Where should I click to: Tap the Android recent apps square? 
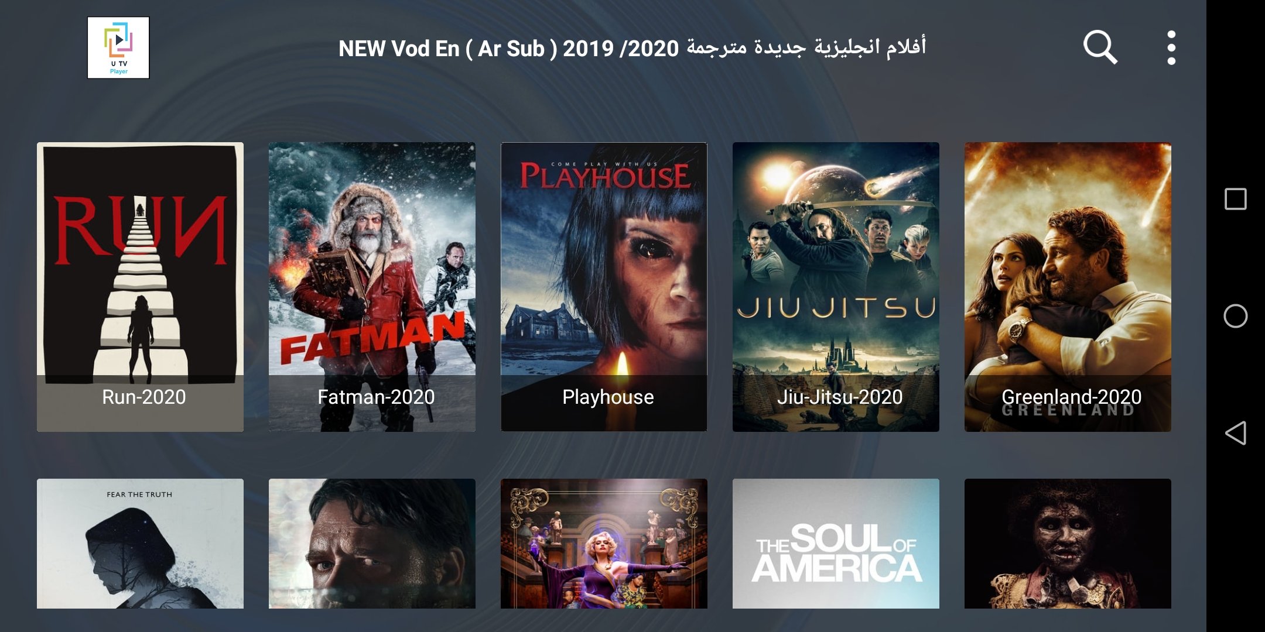tap(1235, 199)
